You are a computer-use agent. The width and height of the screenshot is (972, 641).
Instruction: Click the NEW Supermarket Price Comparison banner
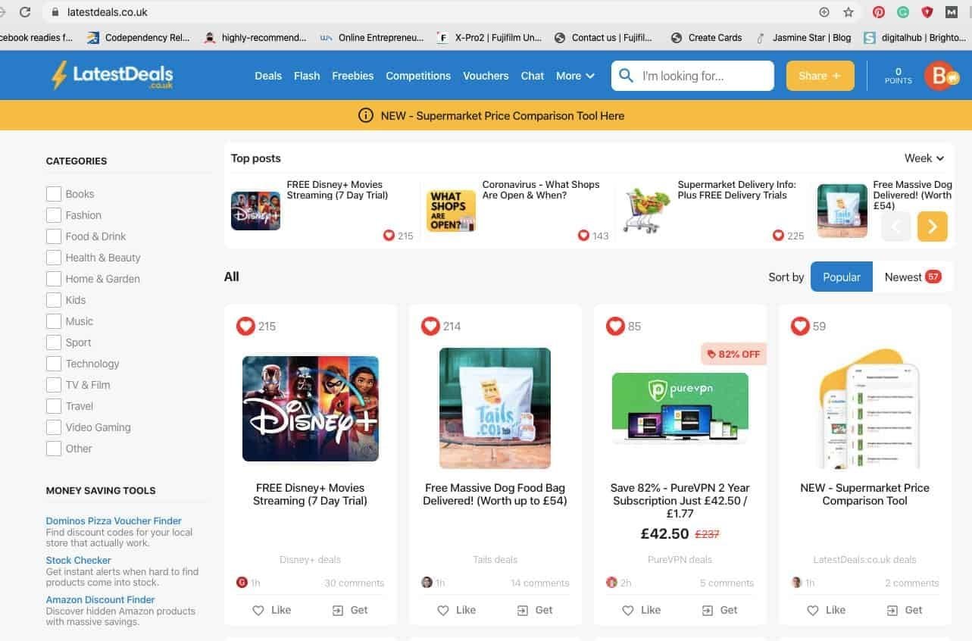pos(491,116)
